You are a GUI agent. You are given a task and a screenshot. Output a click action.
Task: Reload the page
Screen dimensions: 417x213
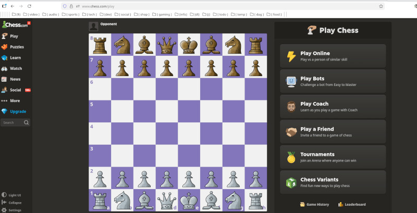pyautogui.click(x=29, y=6)
